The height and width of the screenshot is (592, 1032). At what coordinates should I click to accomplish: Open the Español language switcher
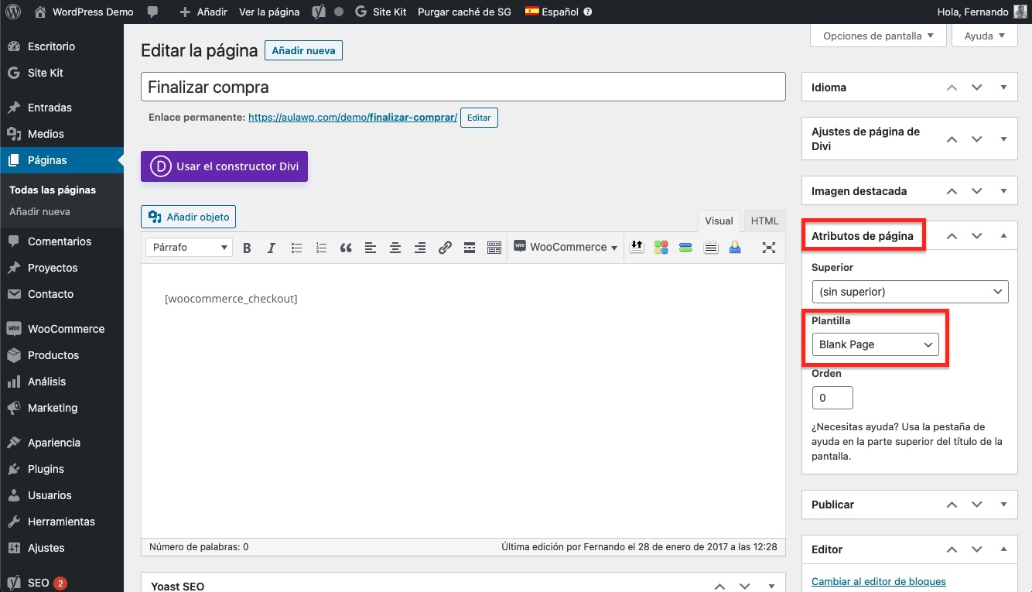(552, 12)
